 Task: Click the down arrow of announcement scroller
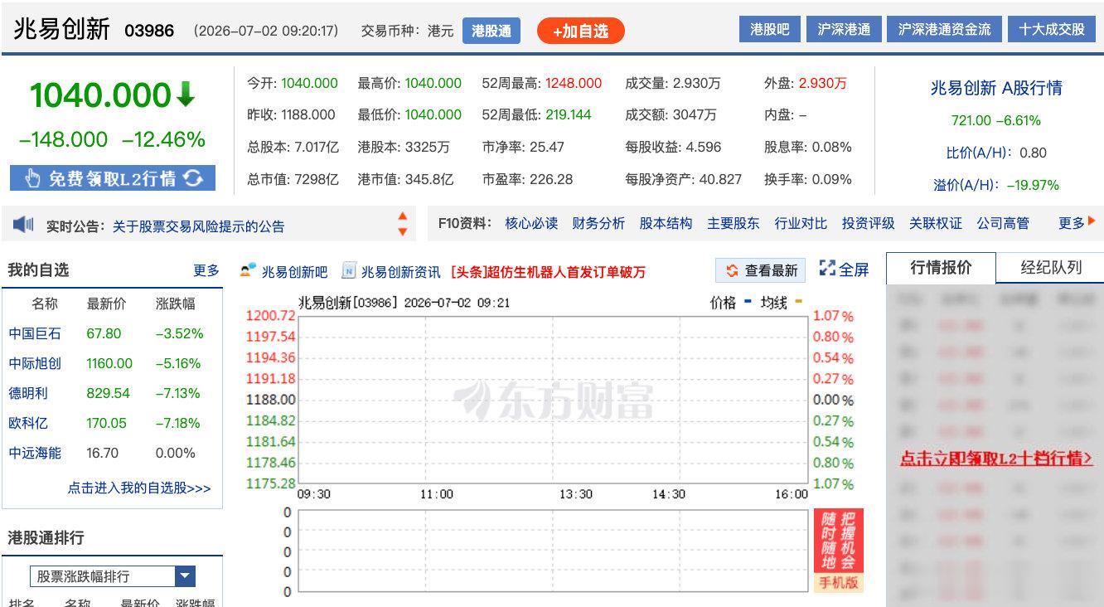(x=403, y=231)
